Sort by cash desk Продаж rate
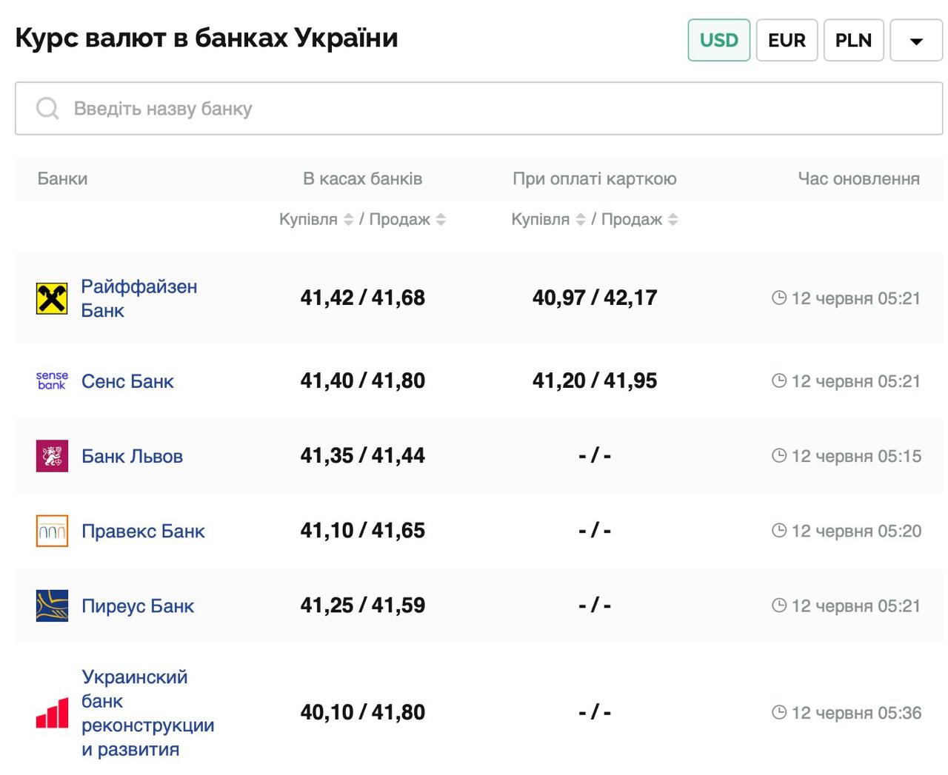Screen dimensions: 948x775 (x=441, y=220)
